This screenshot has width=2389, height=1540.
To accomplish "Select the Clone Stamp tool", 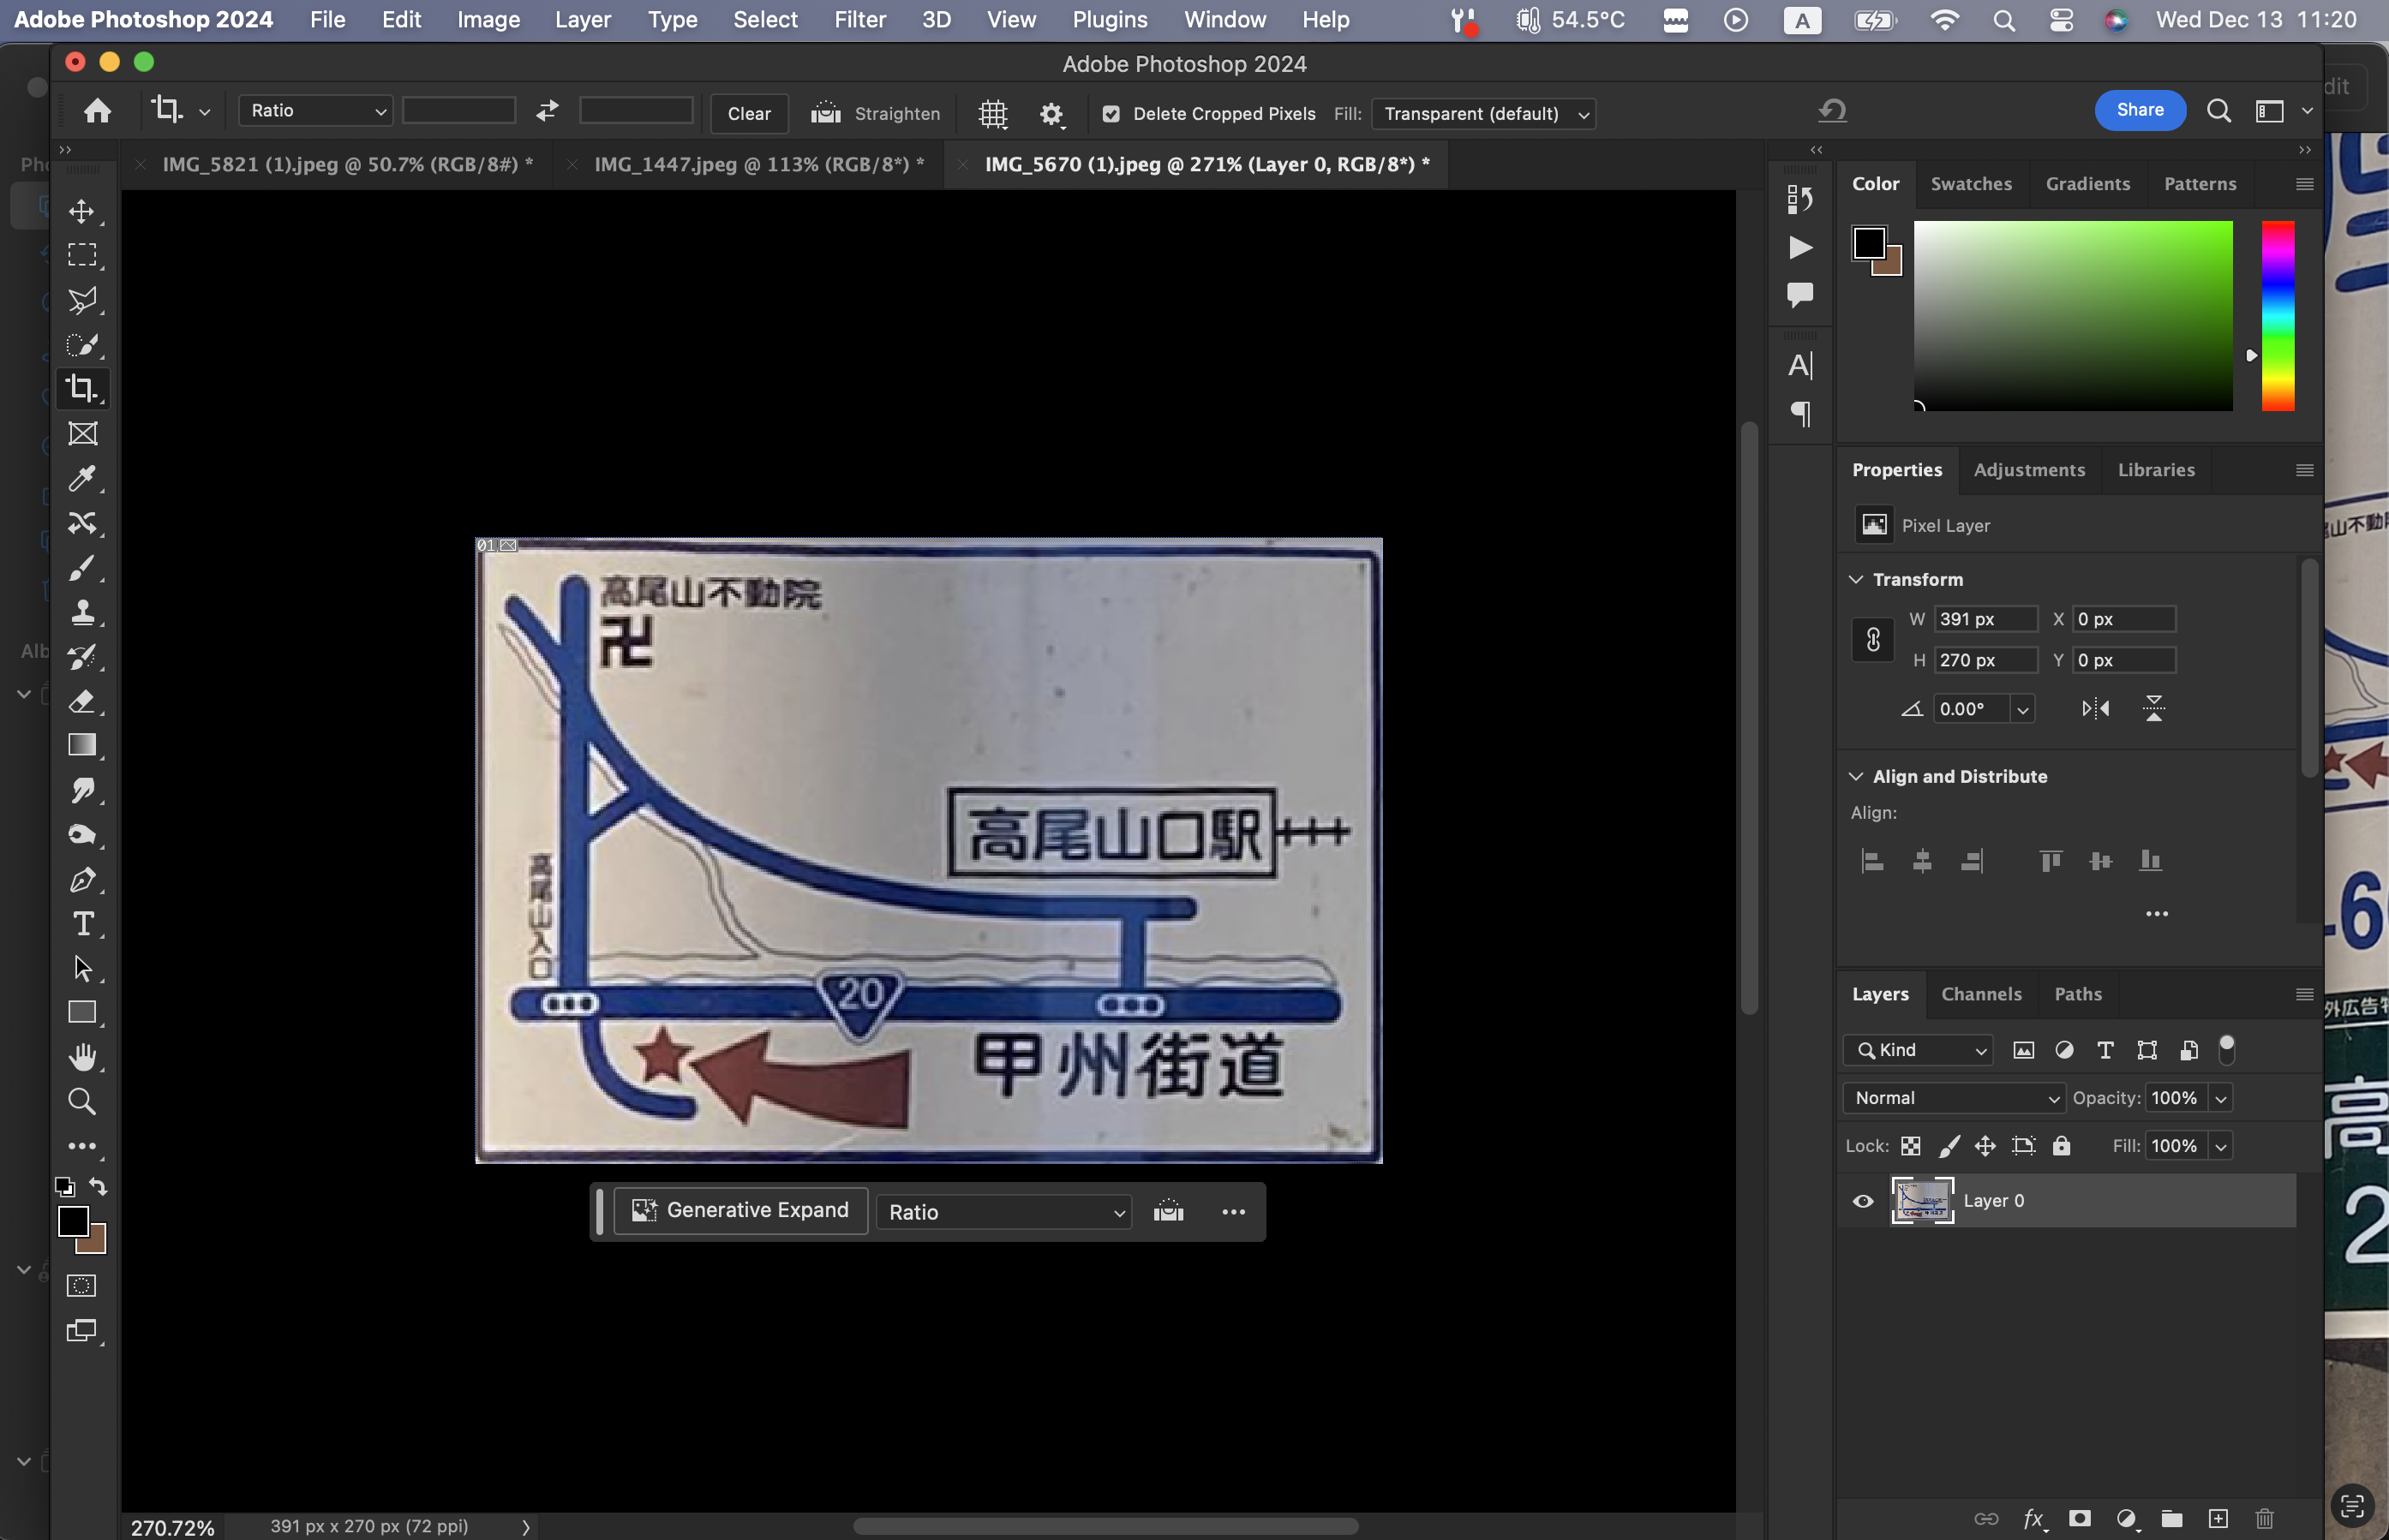I will 82,612.
